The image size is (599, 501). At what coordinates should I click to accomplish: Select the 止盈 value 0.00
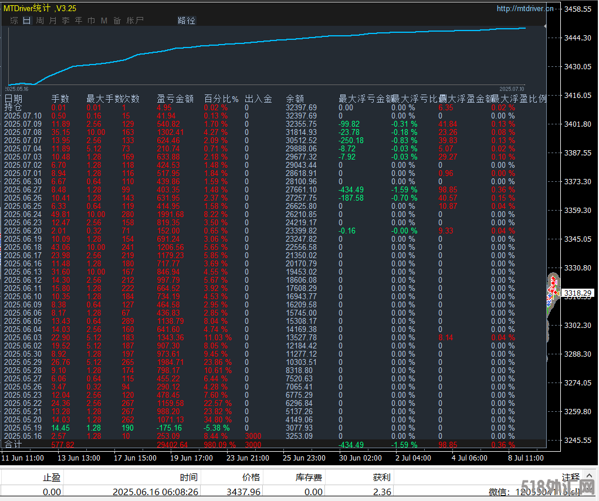pyautogui.click(x=52, y=492)
